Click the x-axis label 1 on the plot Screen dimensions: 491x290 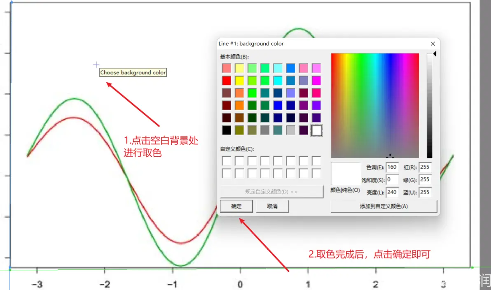308,284
